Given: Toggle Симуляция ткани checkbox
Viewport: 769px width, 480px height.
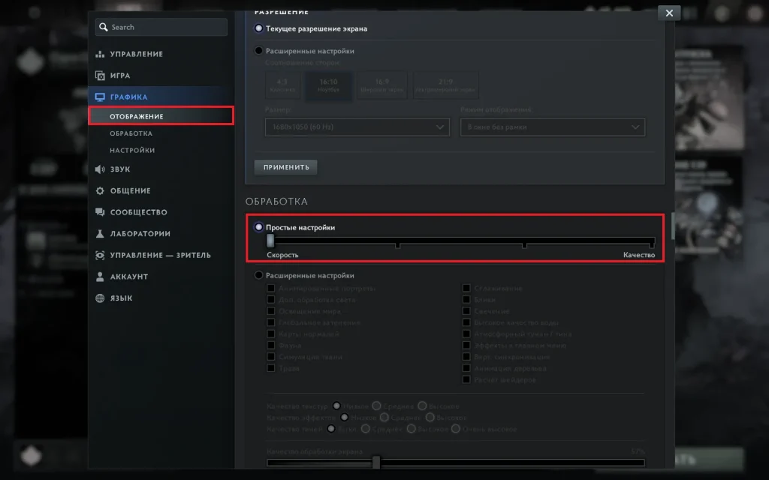Looking at the screenshot, I should (x=270, y=356).
